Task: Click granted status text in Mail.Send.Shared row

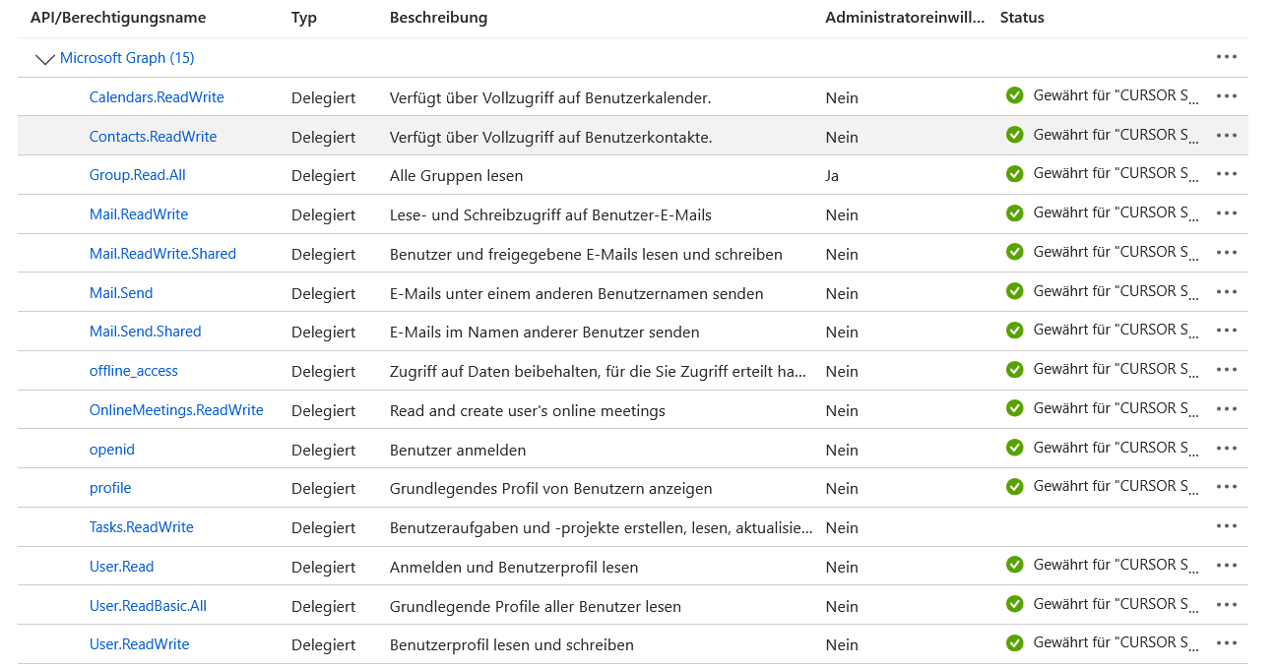Action: click(x=1117, y=330)
